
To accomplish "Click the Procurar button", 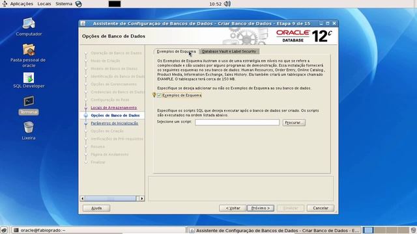I will (x=294, y=123).
